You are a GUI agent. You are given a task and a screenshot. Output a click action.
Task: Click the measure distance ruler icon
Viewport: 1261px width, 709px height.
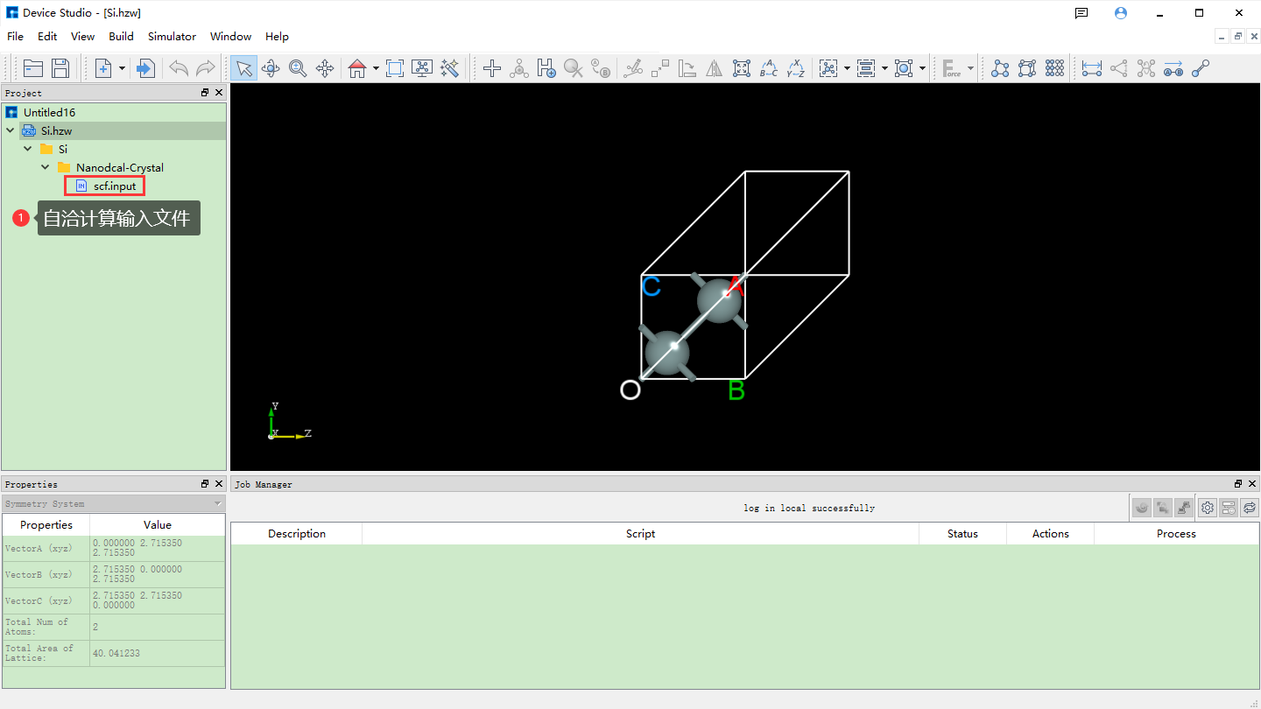coord(1091,68)
